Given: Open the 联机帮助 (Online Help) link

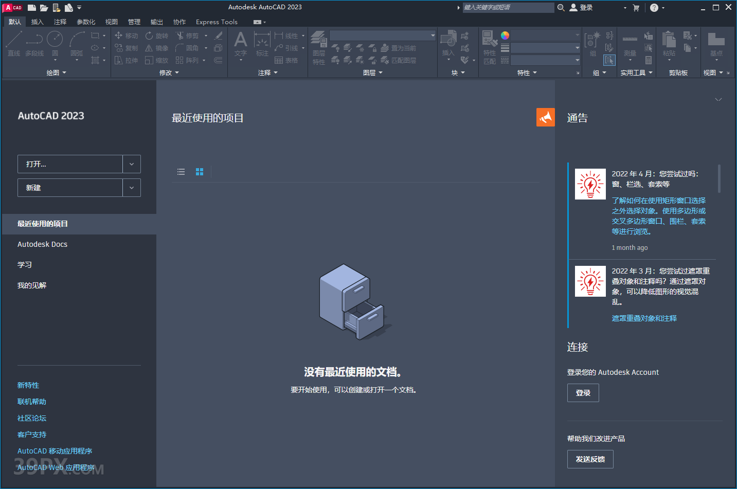Looking at the screenshot, I should (32, 402).
